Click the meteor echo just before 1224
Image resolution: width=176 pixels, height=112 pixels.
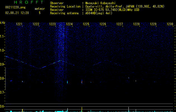67,82
